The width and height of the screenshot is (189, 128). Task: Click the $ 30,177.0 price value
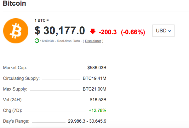click(x=60, y=31)
